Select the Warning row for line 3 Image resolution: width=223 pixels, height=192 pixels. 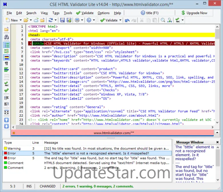[87, 148]
